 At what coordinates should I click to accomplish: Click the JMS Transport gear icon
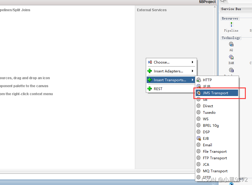pyautogui.click(x=199, y=93)
